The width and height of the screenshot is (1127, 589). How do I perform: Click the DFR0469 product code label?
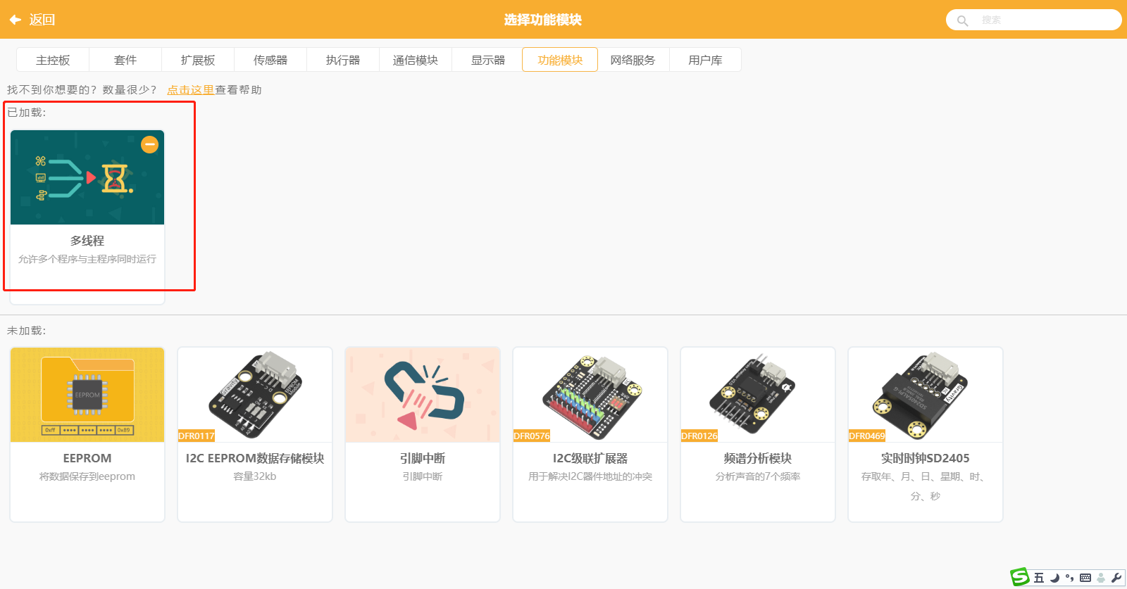[867, 436]
